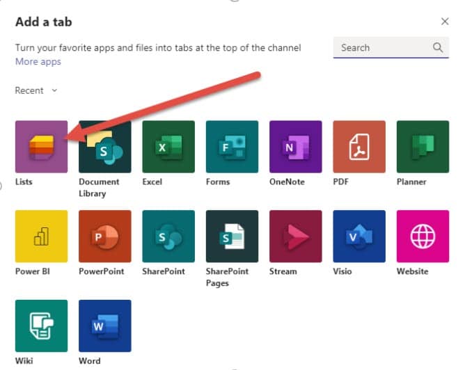Viewport: 465px width, 370px height.
Task: Select the Stream app icon
Action: [296, 236]
